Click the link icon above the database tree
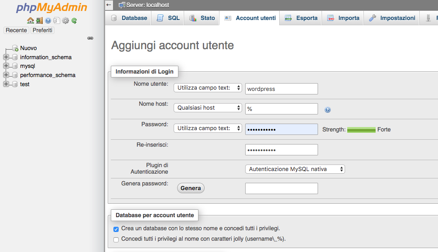 point(90,38)
